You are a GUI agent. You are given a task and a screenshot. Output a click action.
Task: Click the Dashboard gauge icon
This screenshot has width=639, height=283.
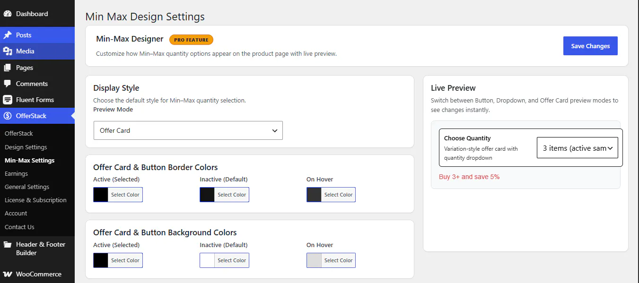8,14
